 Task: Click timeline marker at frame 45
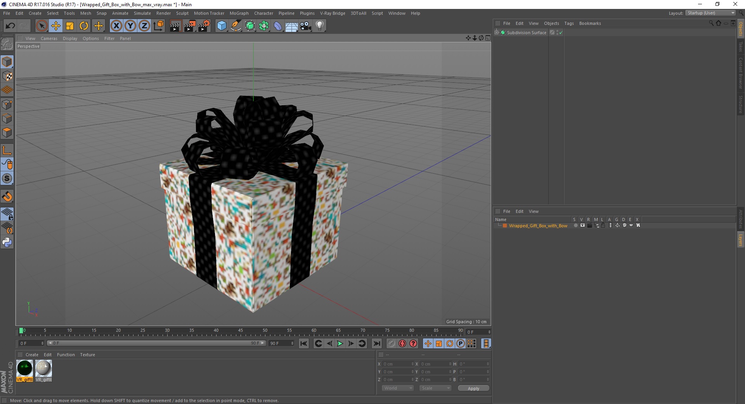[x=241, y=331]
